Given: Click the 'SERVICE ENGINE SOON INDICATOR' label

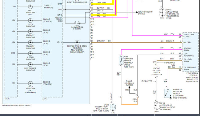Looking at the screenshot, I should [77, 47].
